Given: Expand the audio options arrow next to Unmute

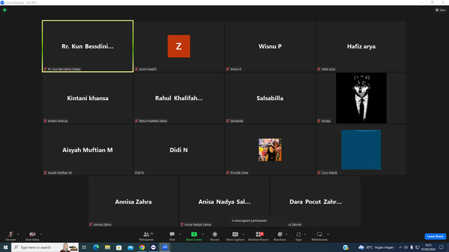Looking at the screenshot, I should 18,234.
